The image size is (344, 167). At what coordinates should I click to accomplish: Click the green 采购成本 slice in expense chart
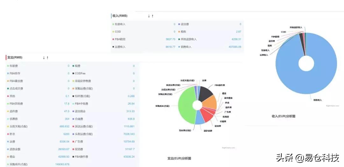[186, 105]
